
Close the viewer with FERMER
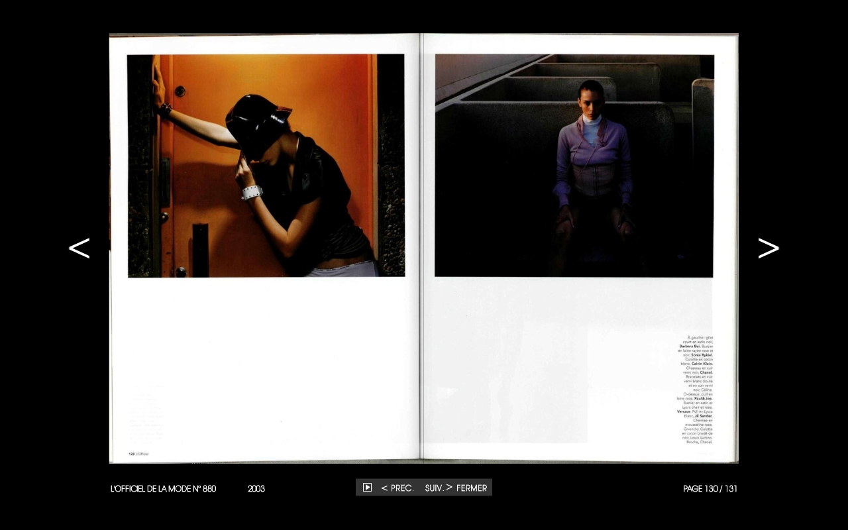(472, 488)
